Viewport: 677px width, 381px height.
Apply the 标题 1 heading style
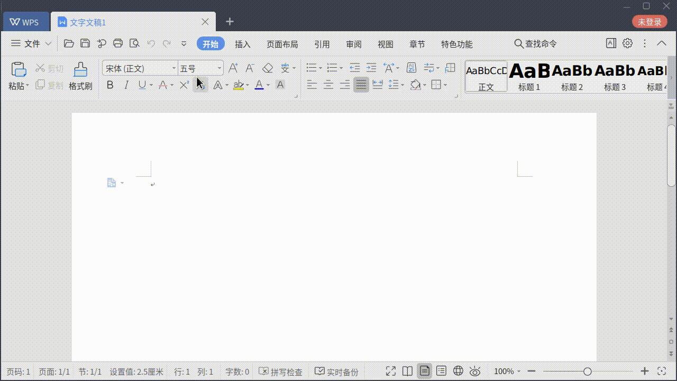[x=529, y=76]
